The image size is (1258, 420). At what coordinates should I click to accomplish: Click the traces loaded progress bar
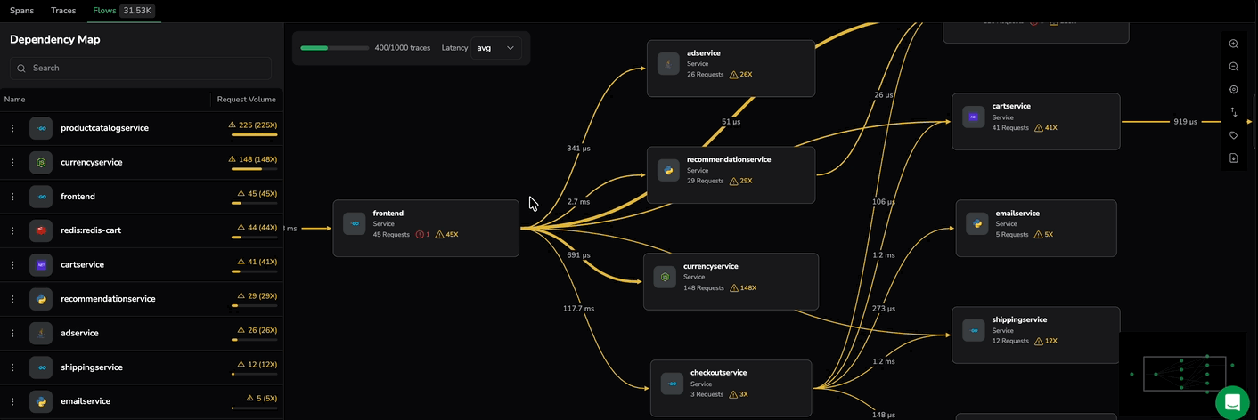point(334,48)
